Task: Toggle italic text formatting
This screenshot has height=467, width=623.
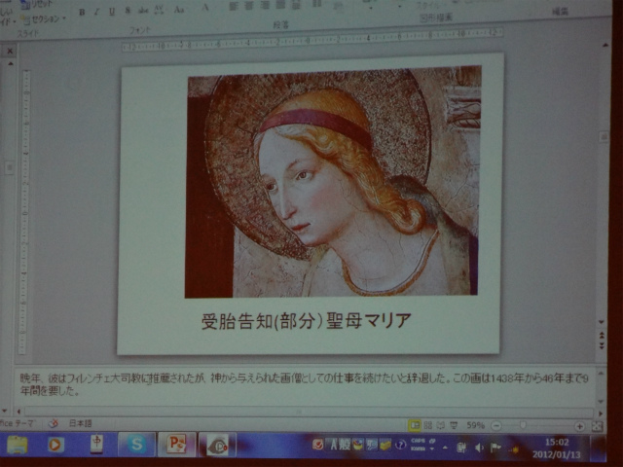Action: (x=96, y=12)
